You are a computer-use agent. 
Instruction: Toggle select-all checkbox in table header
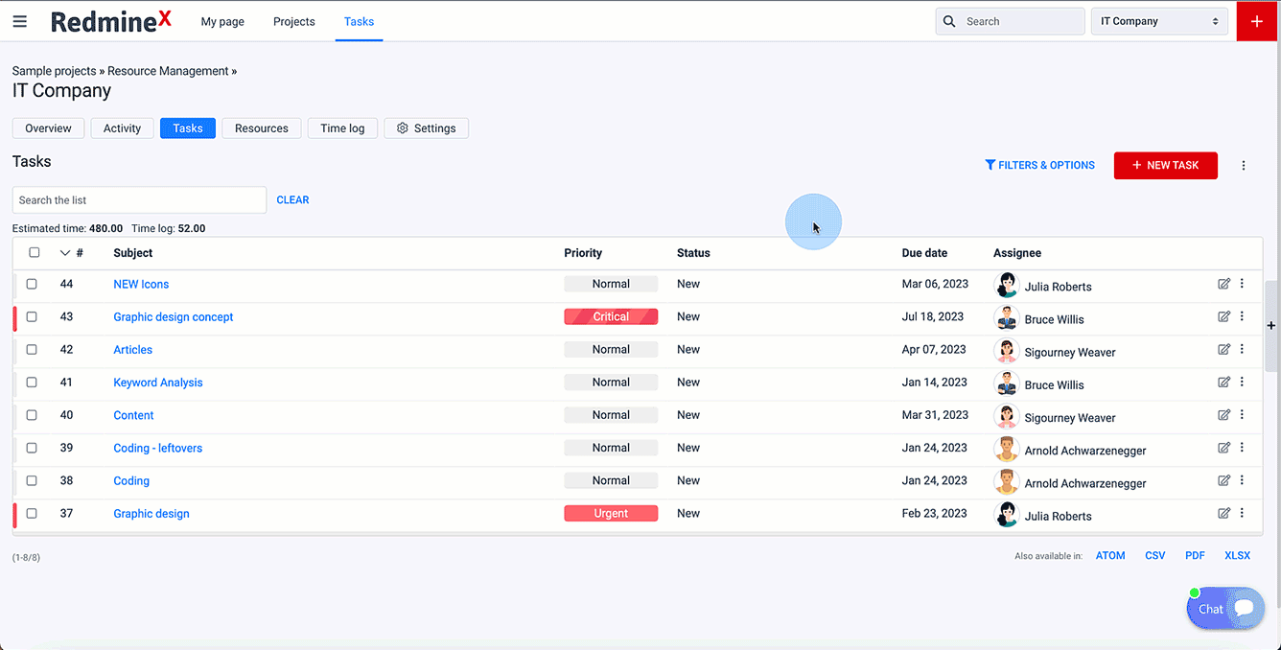click(35, 253)
